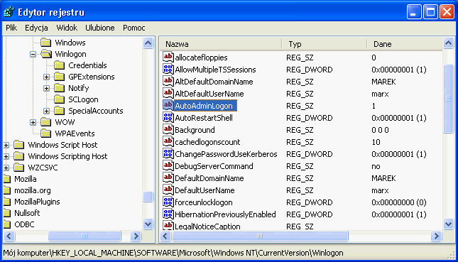Select the WPAEvents folder icon
Viewport: 458px width, 262px height.
tap(46, 133)
